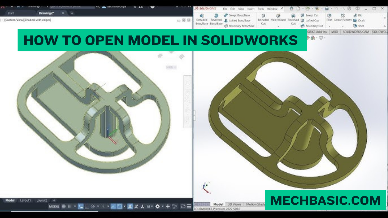Click the Linear Pattern tool

[x=343, y=18]
